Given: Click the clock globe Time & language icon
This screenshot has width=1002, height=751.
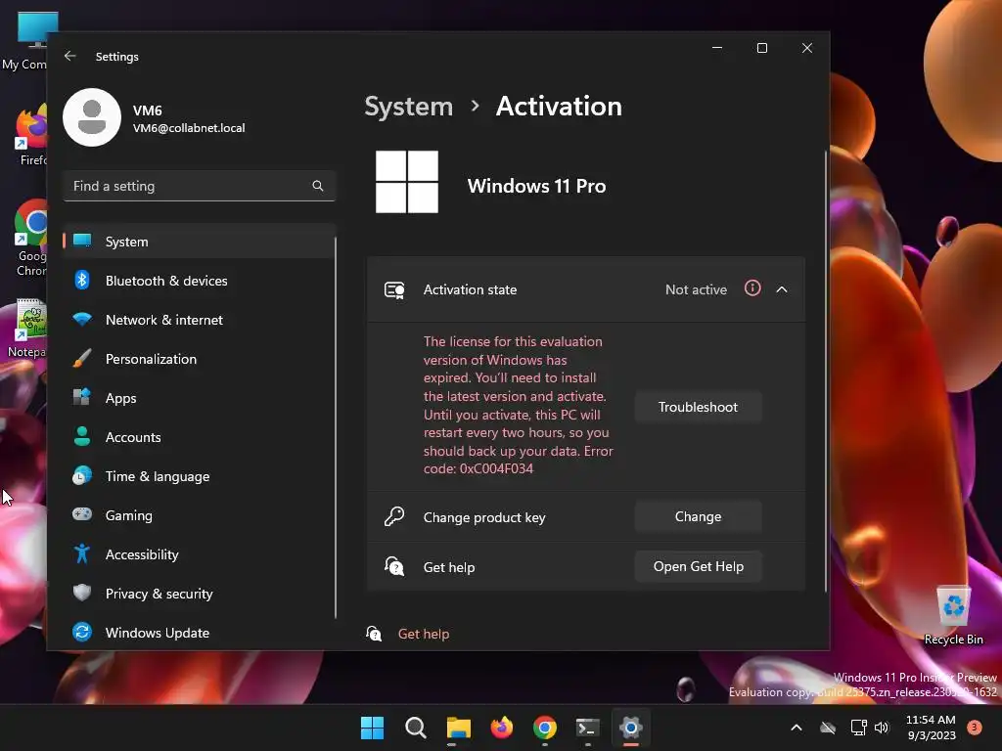Looking at the screenshot, I should click(x=82, y=476).
